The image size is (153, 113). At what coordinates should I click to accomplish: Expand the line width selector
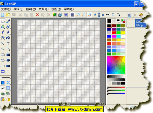point(6,78)
